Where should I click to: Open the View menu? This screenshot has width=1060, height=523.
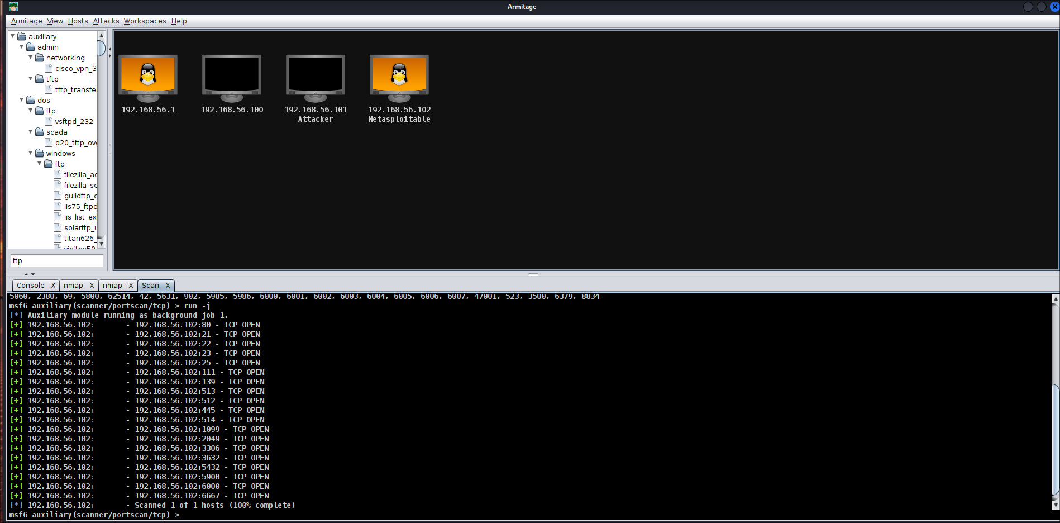tap(55, 21)
